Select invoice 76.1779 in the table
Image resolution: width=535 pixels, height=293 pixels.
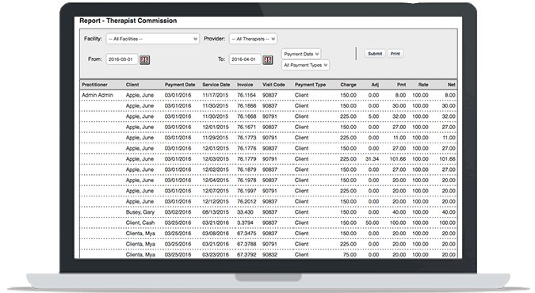point(246,159)
